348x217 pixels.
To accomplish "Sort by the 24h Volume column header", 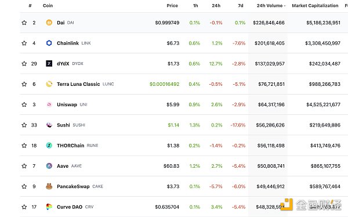I will [x=271, y=6].
